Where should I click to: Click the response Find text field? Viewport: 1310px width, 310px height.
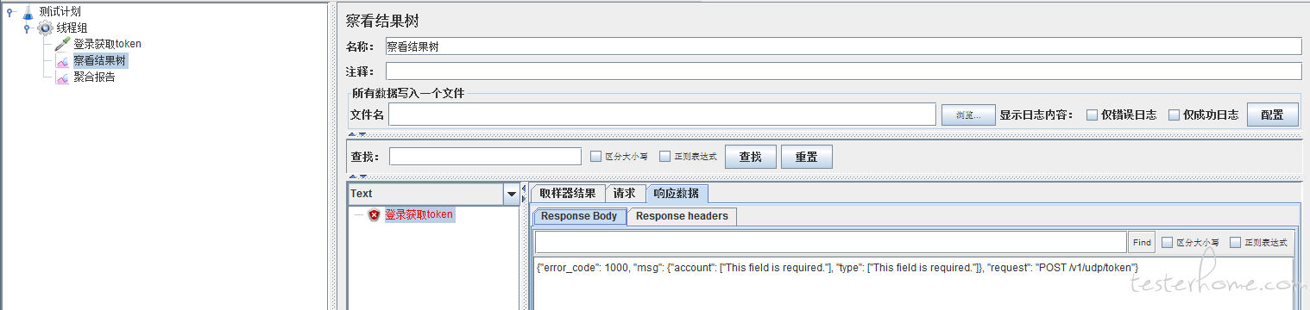pyautogui.click(x=831, y=242)
